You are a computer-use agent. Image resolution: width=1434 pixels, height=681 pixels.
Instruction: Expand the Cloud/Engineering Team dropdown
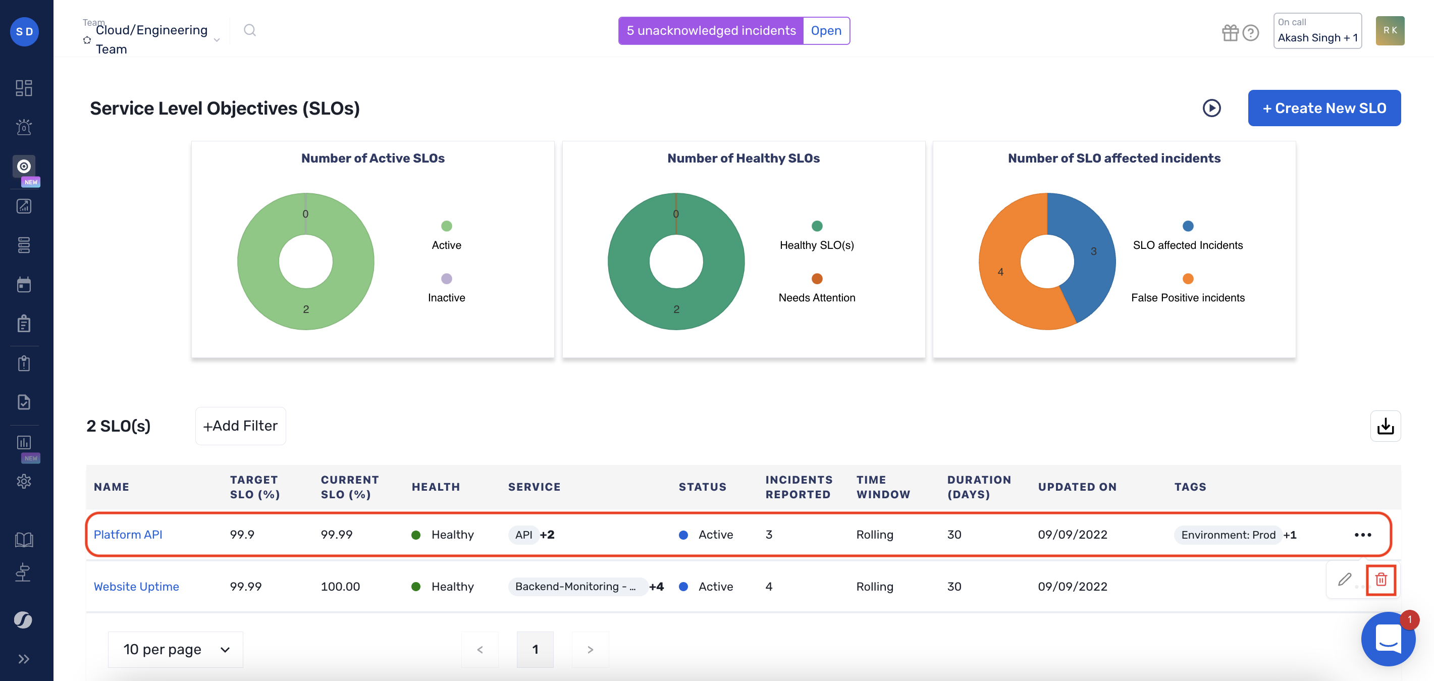point(217,39)
